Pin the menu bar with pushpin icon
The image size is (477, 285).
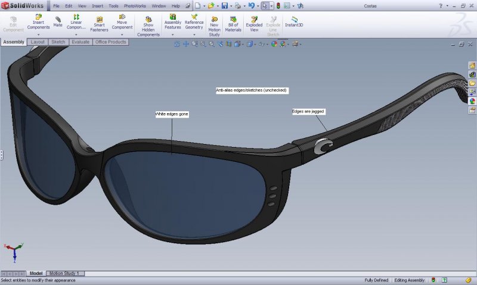click(188, 6)
